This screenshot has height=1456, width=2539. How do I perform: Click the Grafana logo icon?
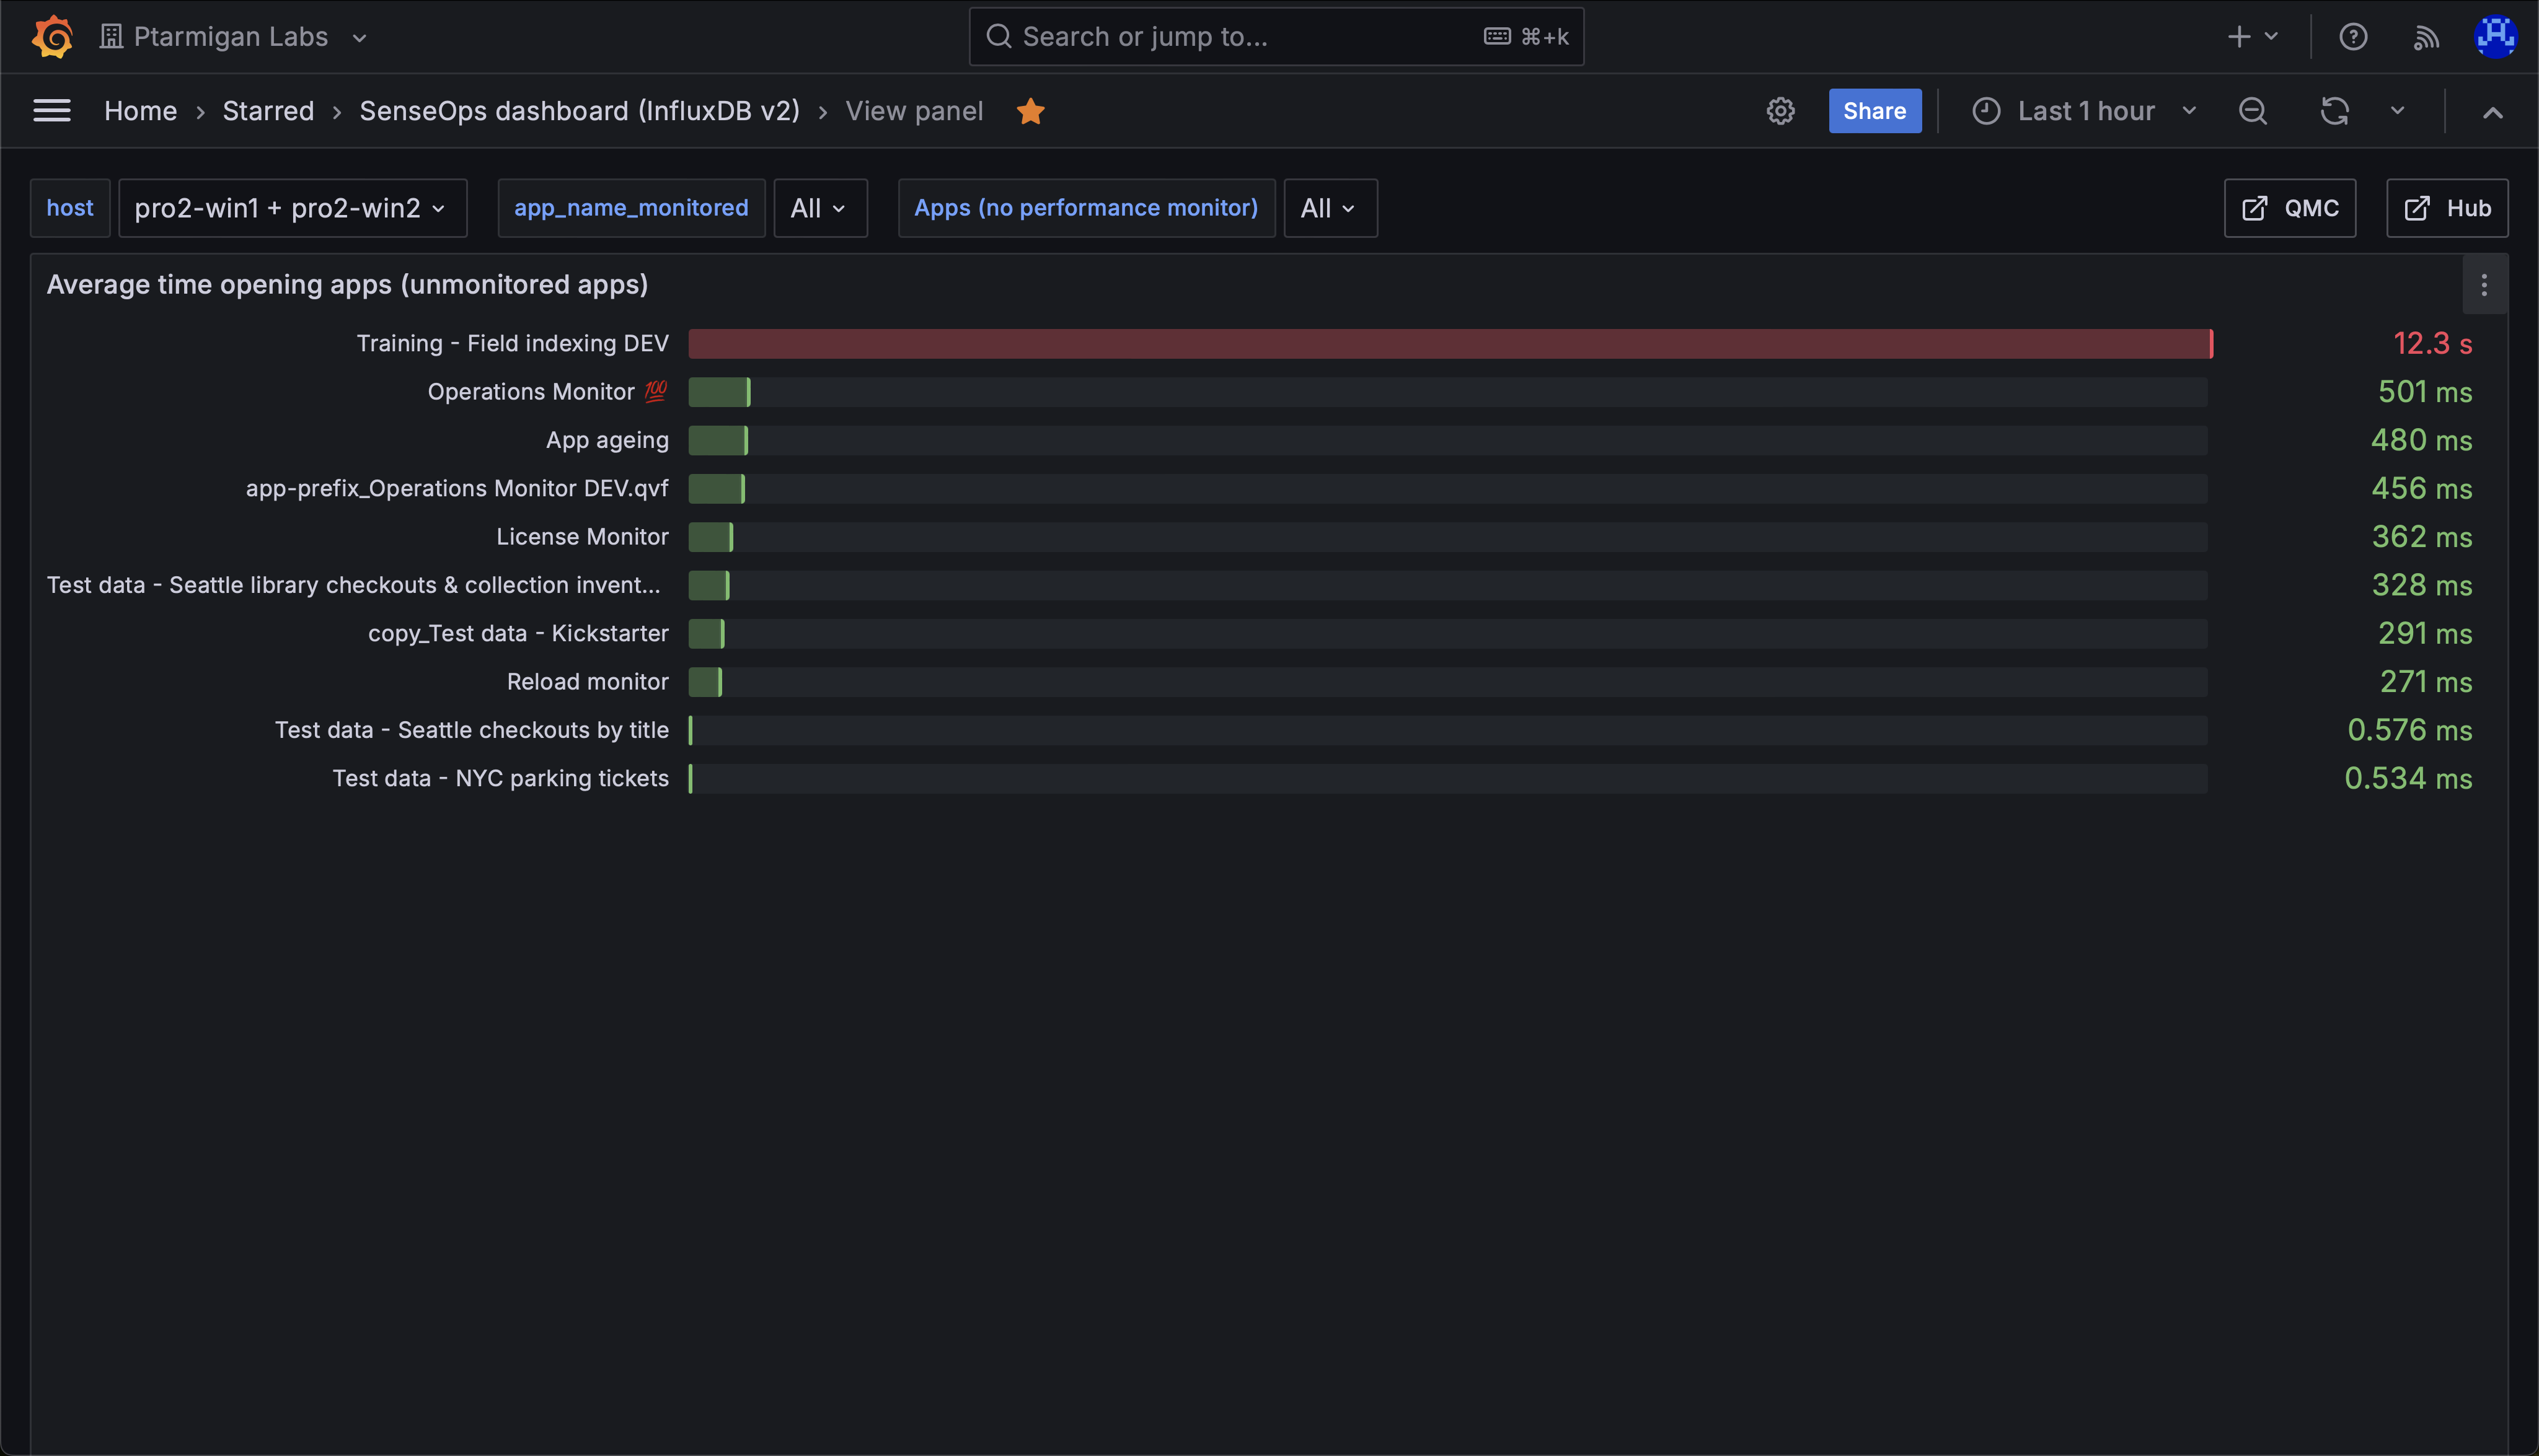(x=52, y=37)
